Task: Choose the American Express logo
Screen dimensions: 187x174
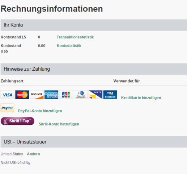Action: [x=51, y=95]
